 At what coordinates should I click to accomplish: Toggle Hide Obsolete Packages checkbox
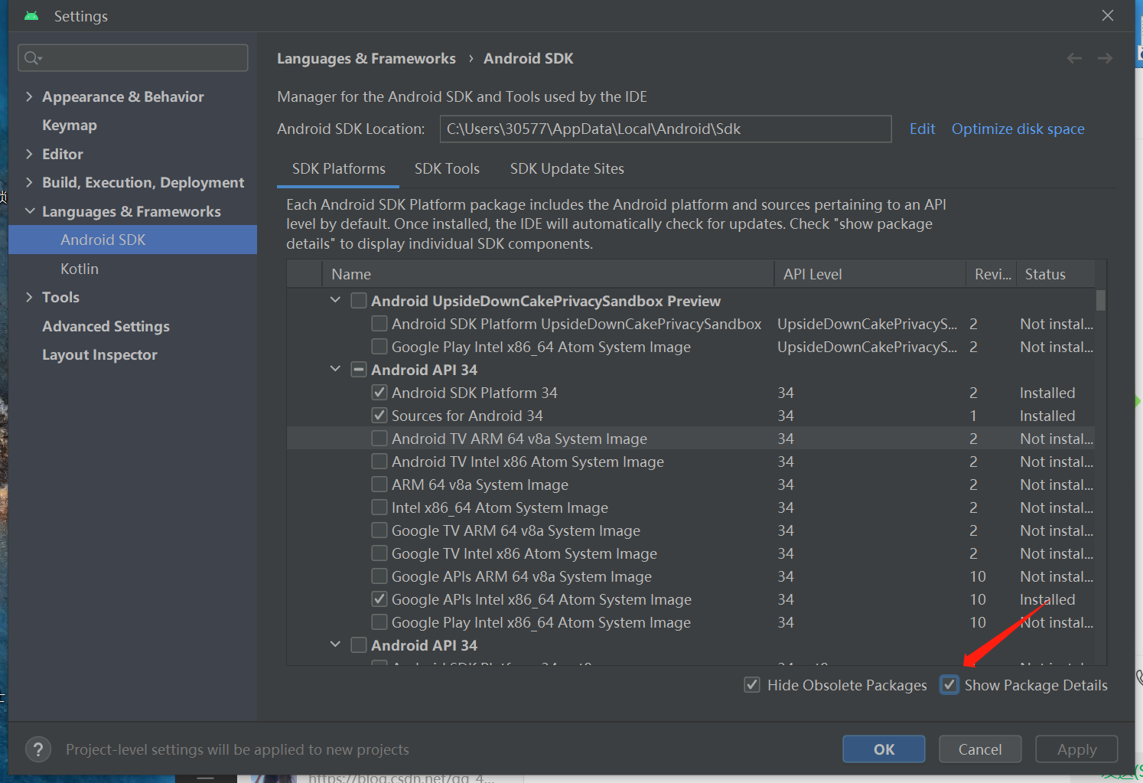pos(752,685)
